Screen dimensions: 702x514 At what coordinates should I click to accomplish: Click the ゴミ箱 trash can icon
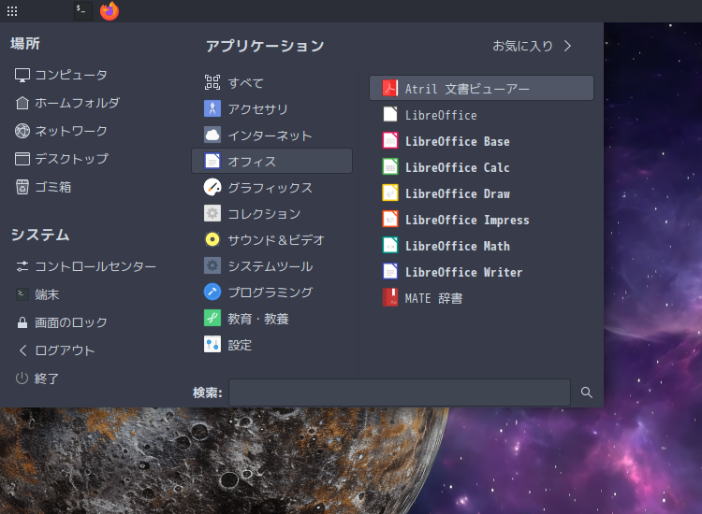pyautogui.click(x=22, y=187)
